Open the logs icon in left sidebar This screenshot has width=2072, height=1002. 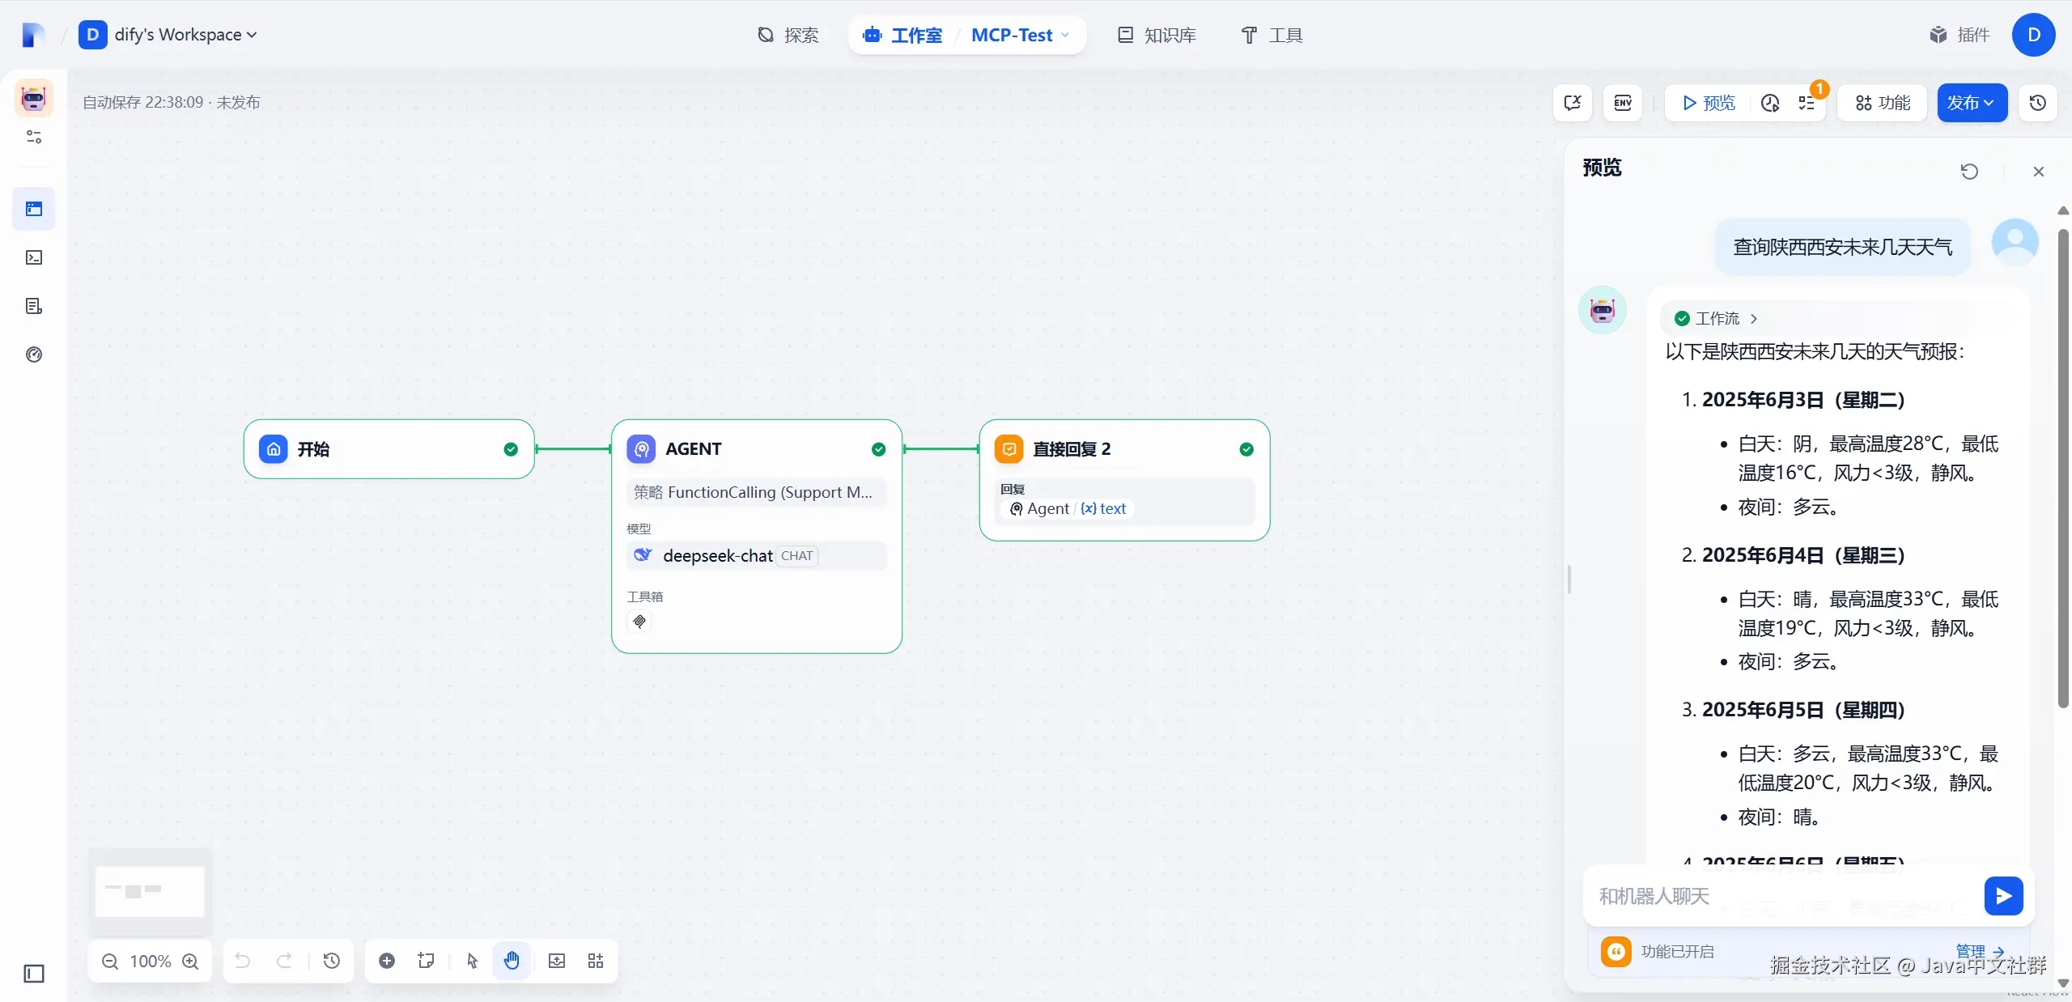point(34,306)
